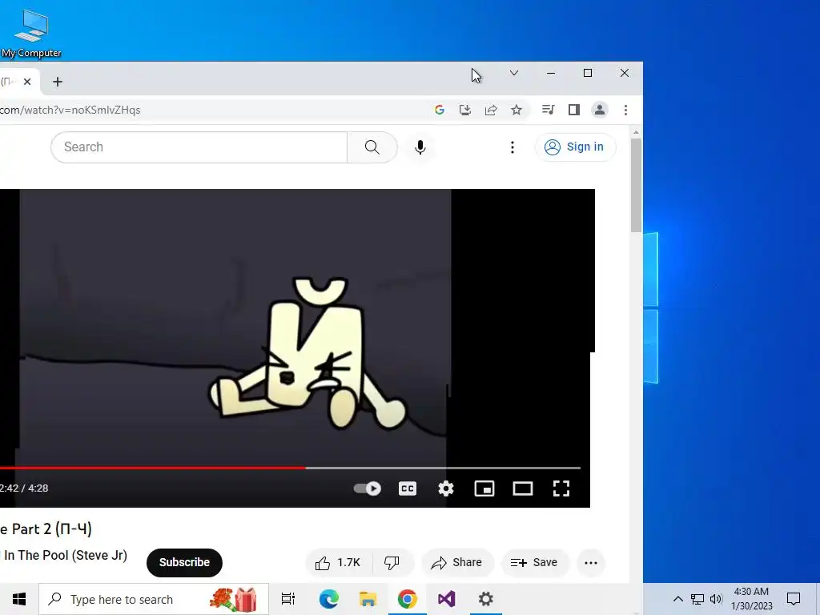Enable miniplayer mode
Image resolution: width=820 pixels, height=615 pixels.
click(484, 488)
